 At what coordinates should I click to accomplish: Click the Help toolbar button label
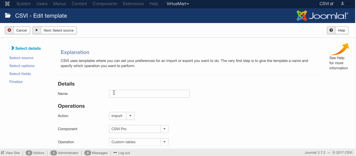click(342, 30)
